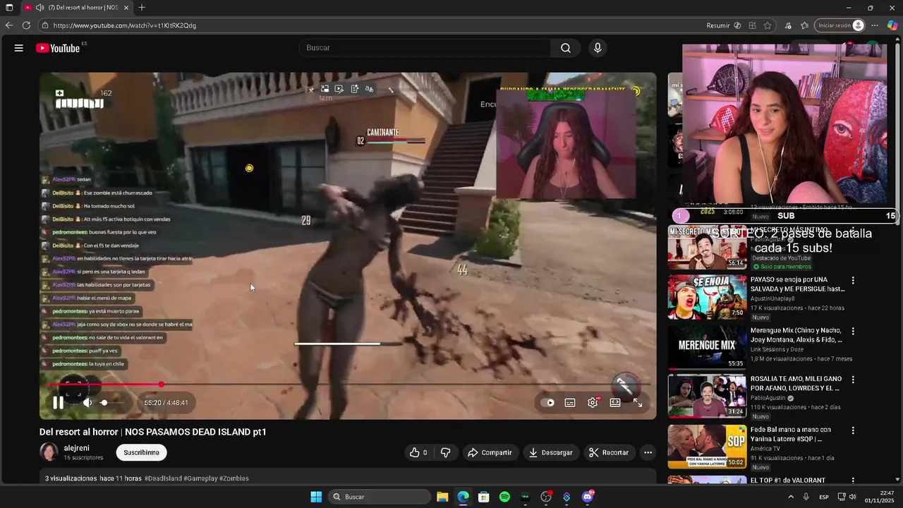The width and height of the screenshot is (903, 508).
Task: Open the Copilot icon in Edge
Action: 892,25
